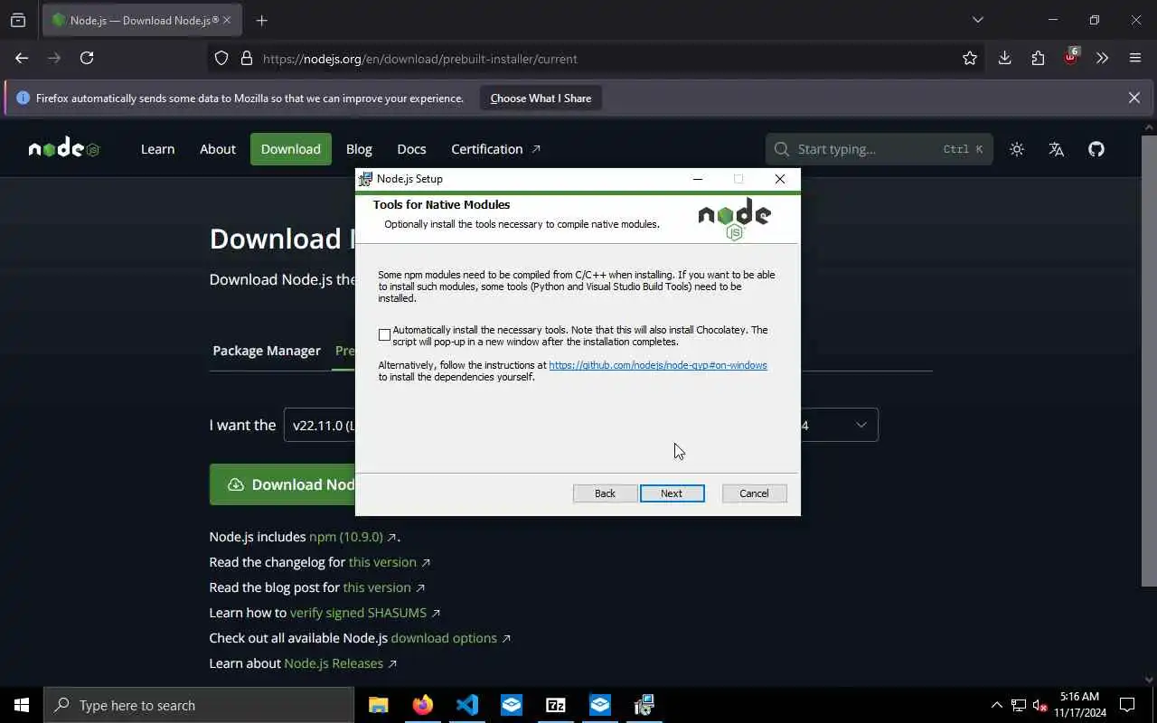
Task: Open the Learn nav item
Action: tap(157, 149)
